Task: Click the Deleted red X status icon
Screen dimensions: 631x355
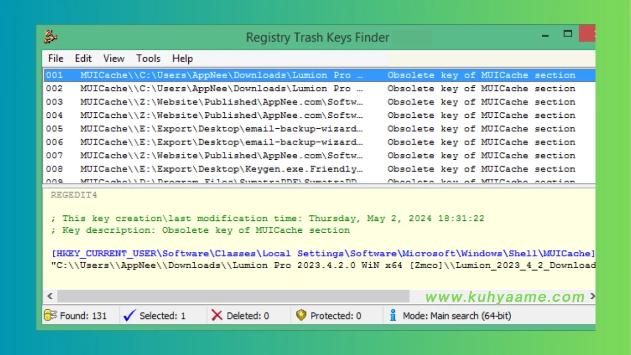Action: (217, 316)
